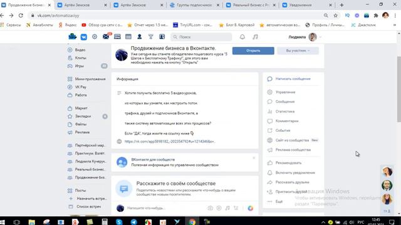Viewport: 401px width, 225px height.
Task: Open the calendar icon in VK header
Action: coord(128,37)
